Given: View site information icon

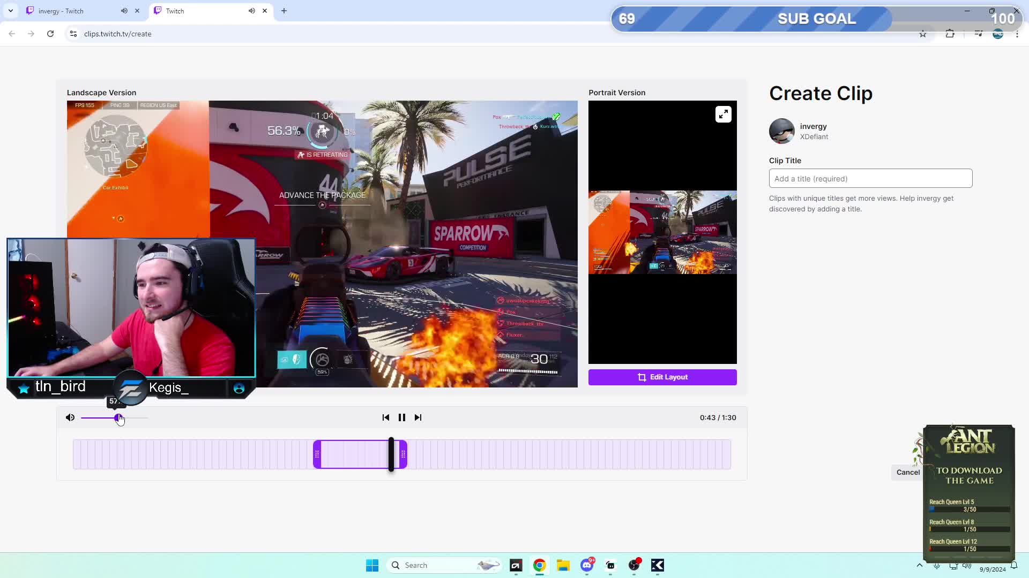Looking at the screenshot, I should 73,34.
